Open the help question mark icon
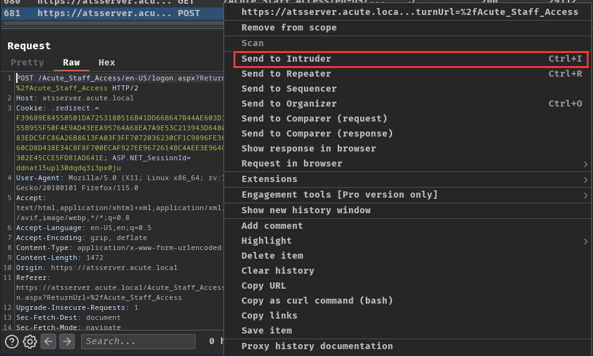Screen dimensions: 593x356 [12, 342]
